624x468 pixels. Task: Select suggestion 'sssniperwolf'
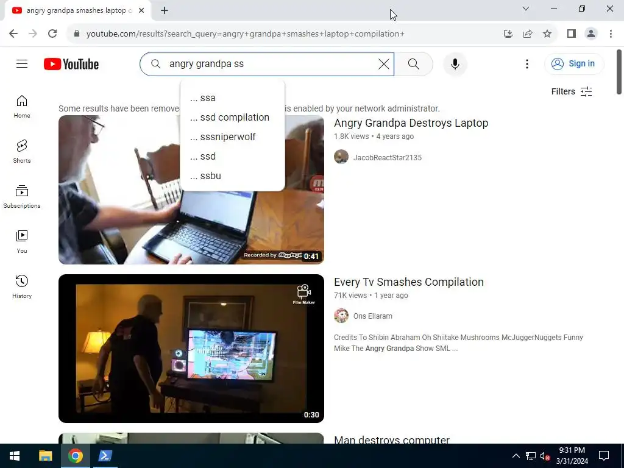point(232,137)
